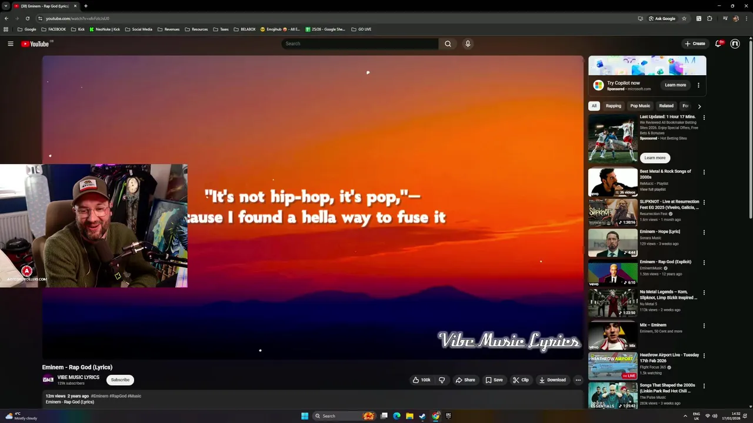Click Ask Google in the address bar
753x423 pixels.
pos(662,18)
